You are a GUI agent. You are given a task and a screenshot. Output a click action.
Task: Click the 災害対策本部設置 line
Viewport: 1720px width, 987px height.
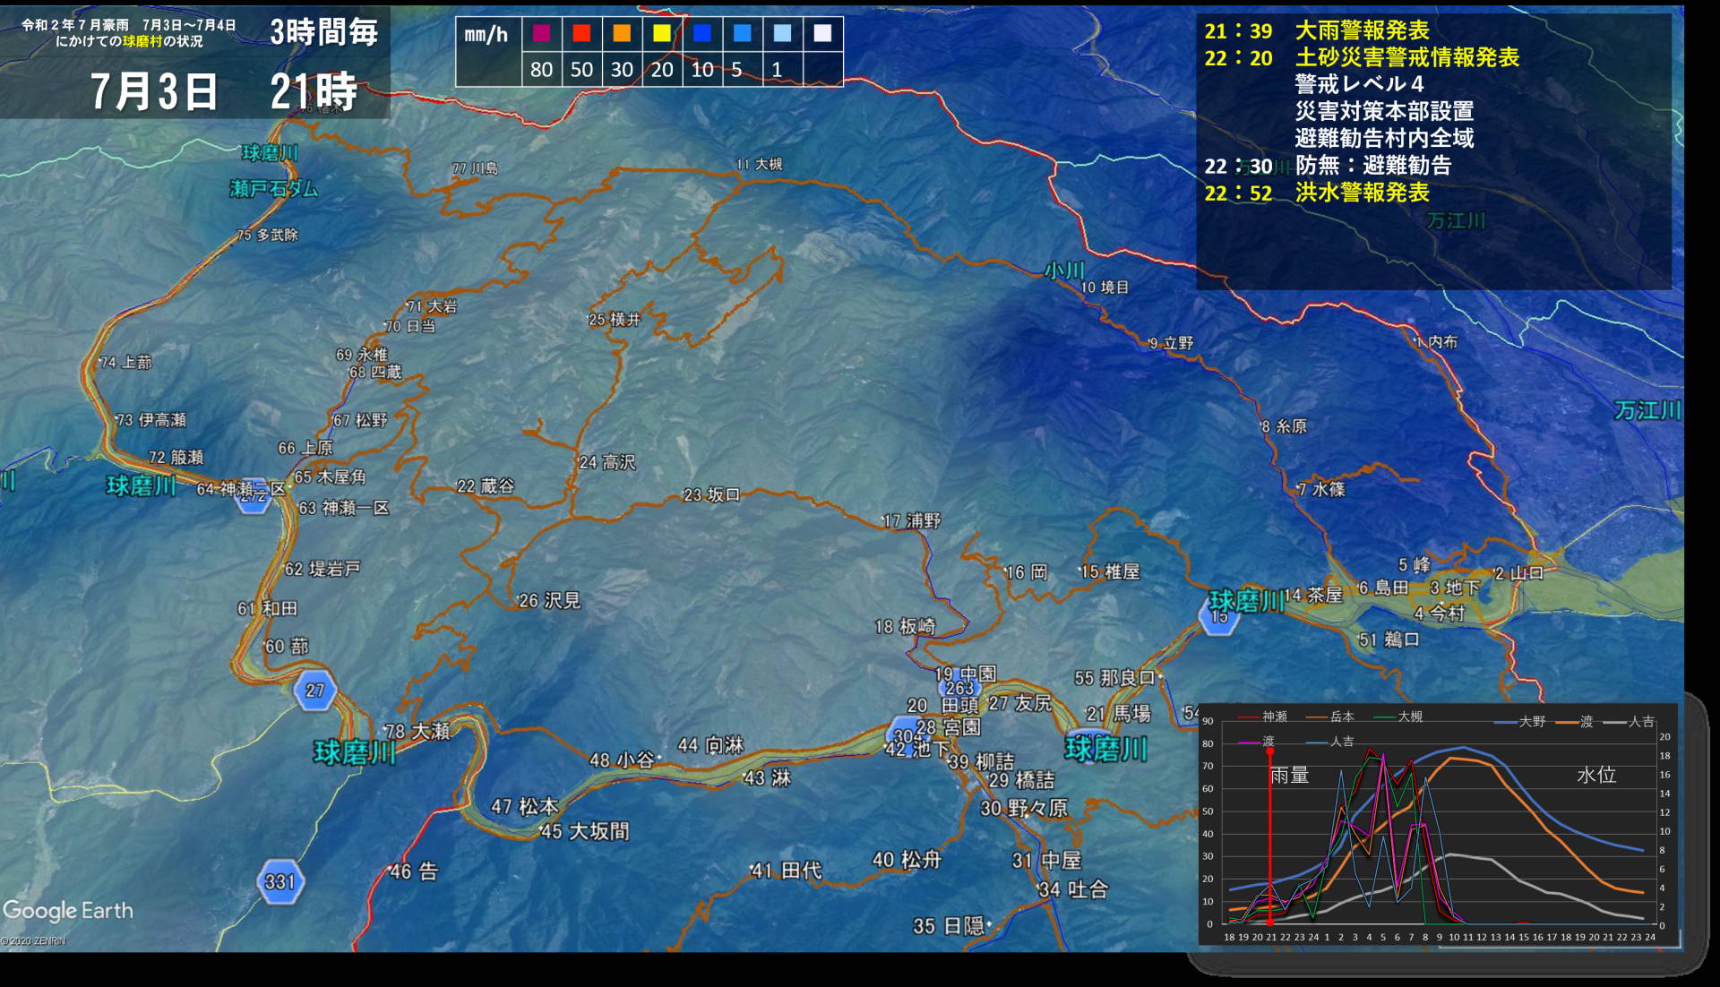click(1384, 111)
